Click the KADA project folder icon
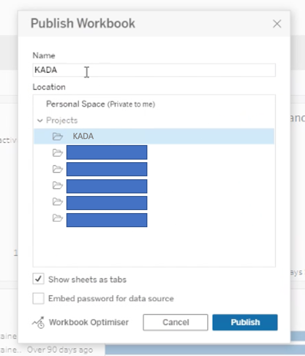The height and width of the screenshot is (356, 305). (x=57, y=136)
